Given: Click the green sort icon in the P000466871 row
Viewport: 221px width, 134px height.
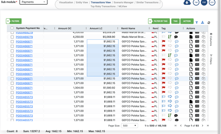Looking at the screenshot, I should [170, 55].
